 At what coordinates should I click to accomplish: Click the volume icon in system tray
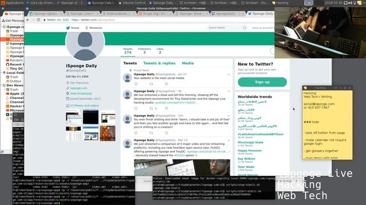(x=350, y=3)
